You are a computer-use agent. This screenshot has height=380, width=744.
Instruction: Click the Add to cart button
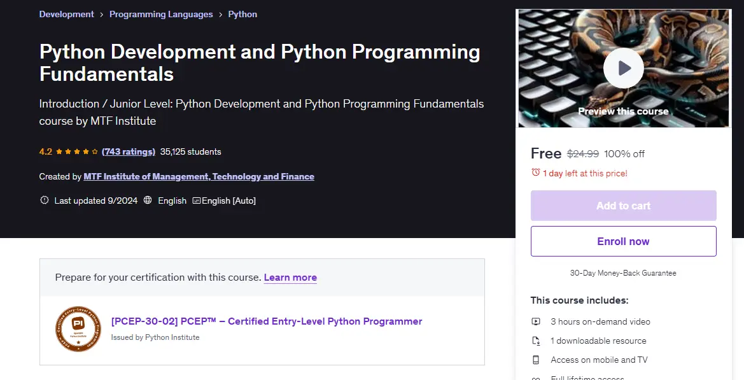click(623, 206)
